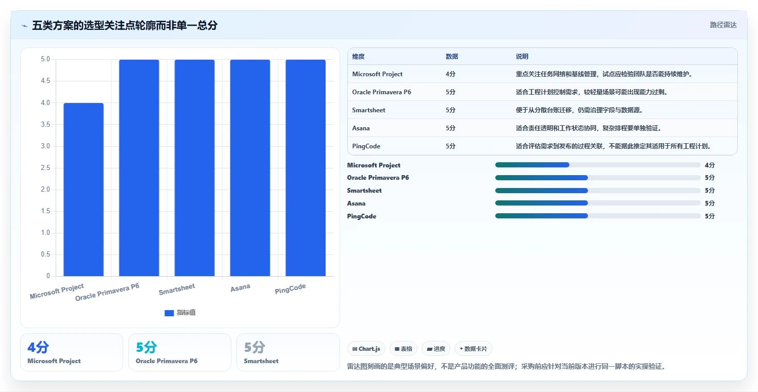
Task: Click the title 五类方案的选型关注点轮廓而非单一总分
Action: tap(125, 25)
